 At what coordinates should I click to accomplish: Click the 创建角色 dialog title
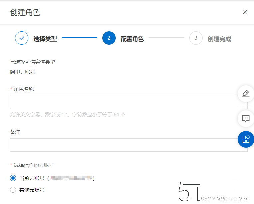[25, 12]
